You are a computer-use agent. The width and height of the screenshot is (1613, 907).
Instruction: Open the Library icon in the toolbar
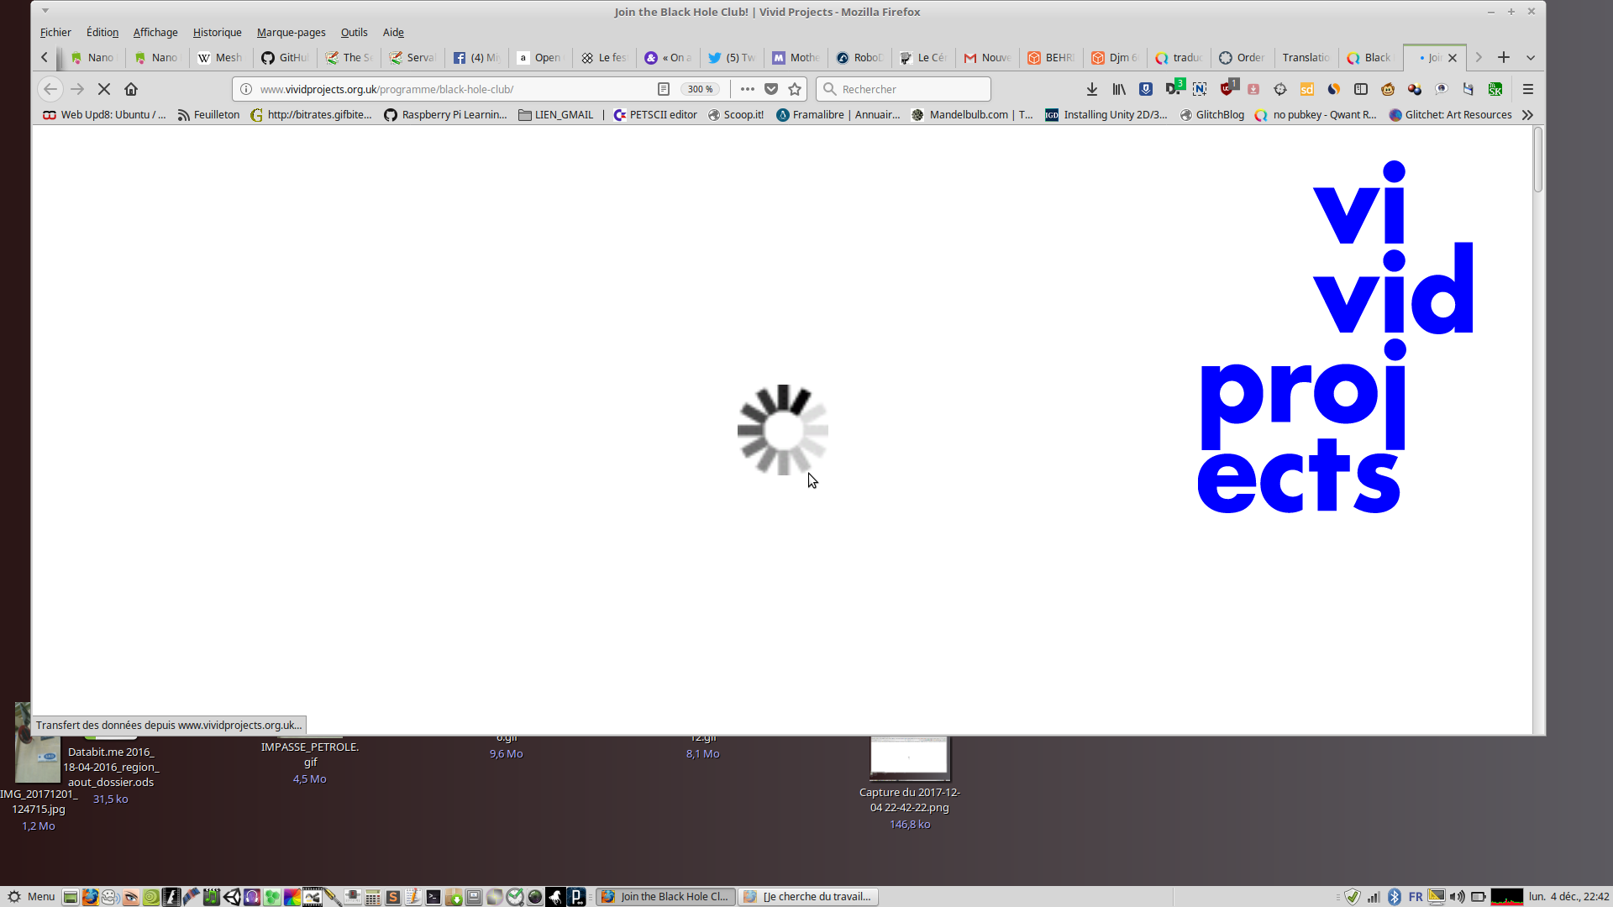click(1119, 89)
